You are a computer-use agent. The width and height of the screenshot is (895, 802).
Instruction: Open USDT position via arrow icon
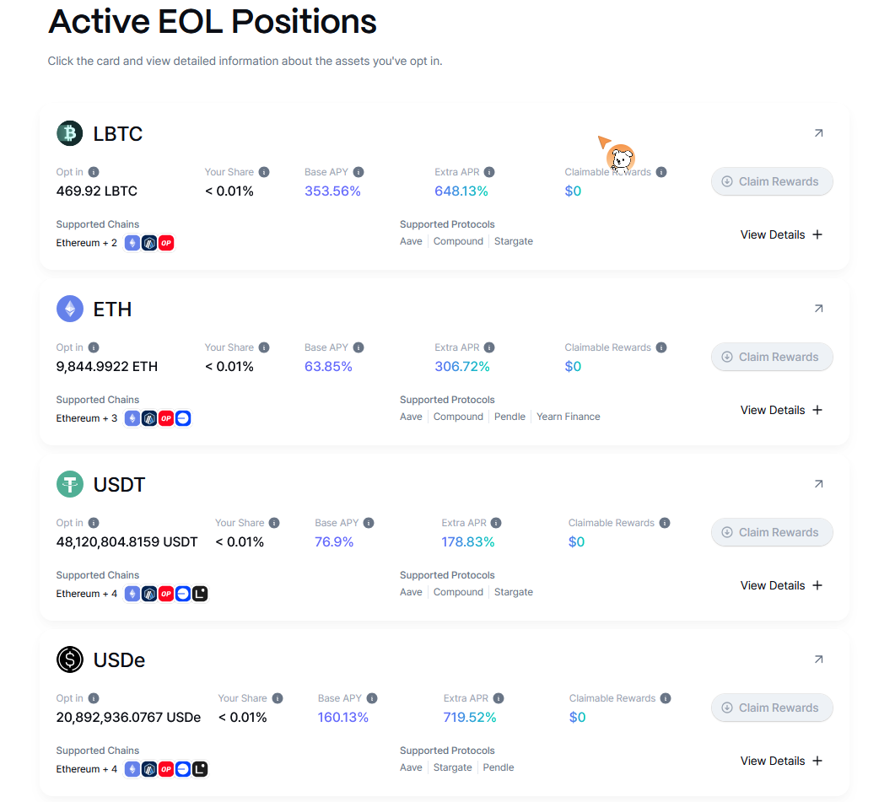818,484
